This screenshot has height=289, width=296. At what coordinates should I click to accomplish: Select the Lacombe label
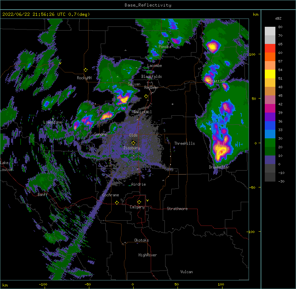pyautogui.click(x=155, y=66)
